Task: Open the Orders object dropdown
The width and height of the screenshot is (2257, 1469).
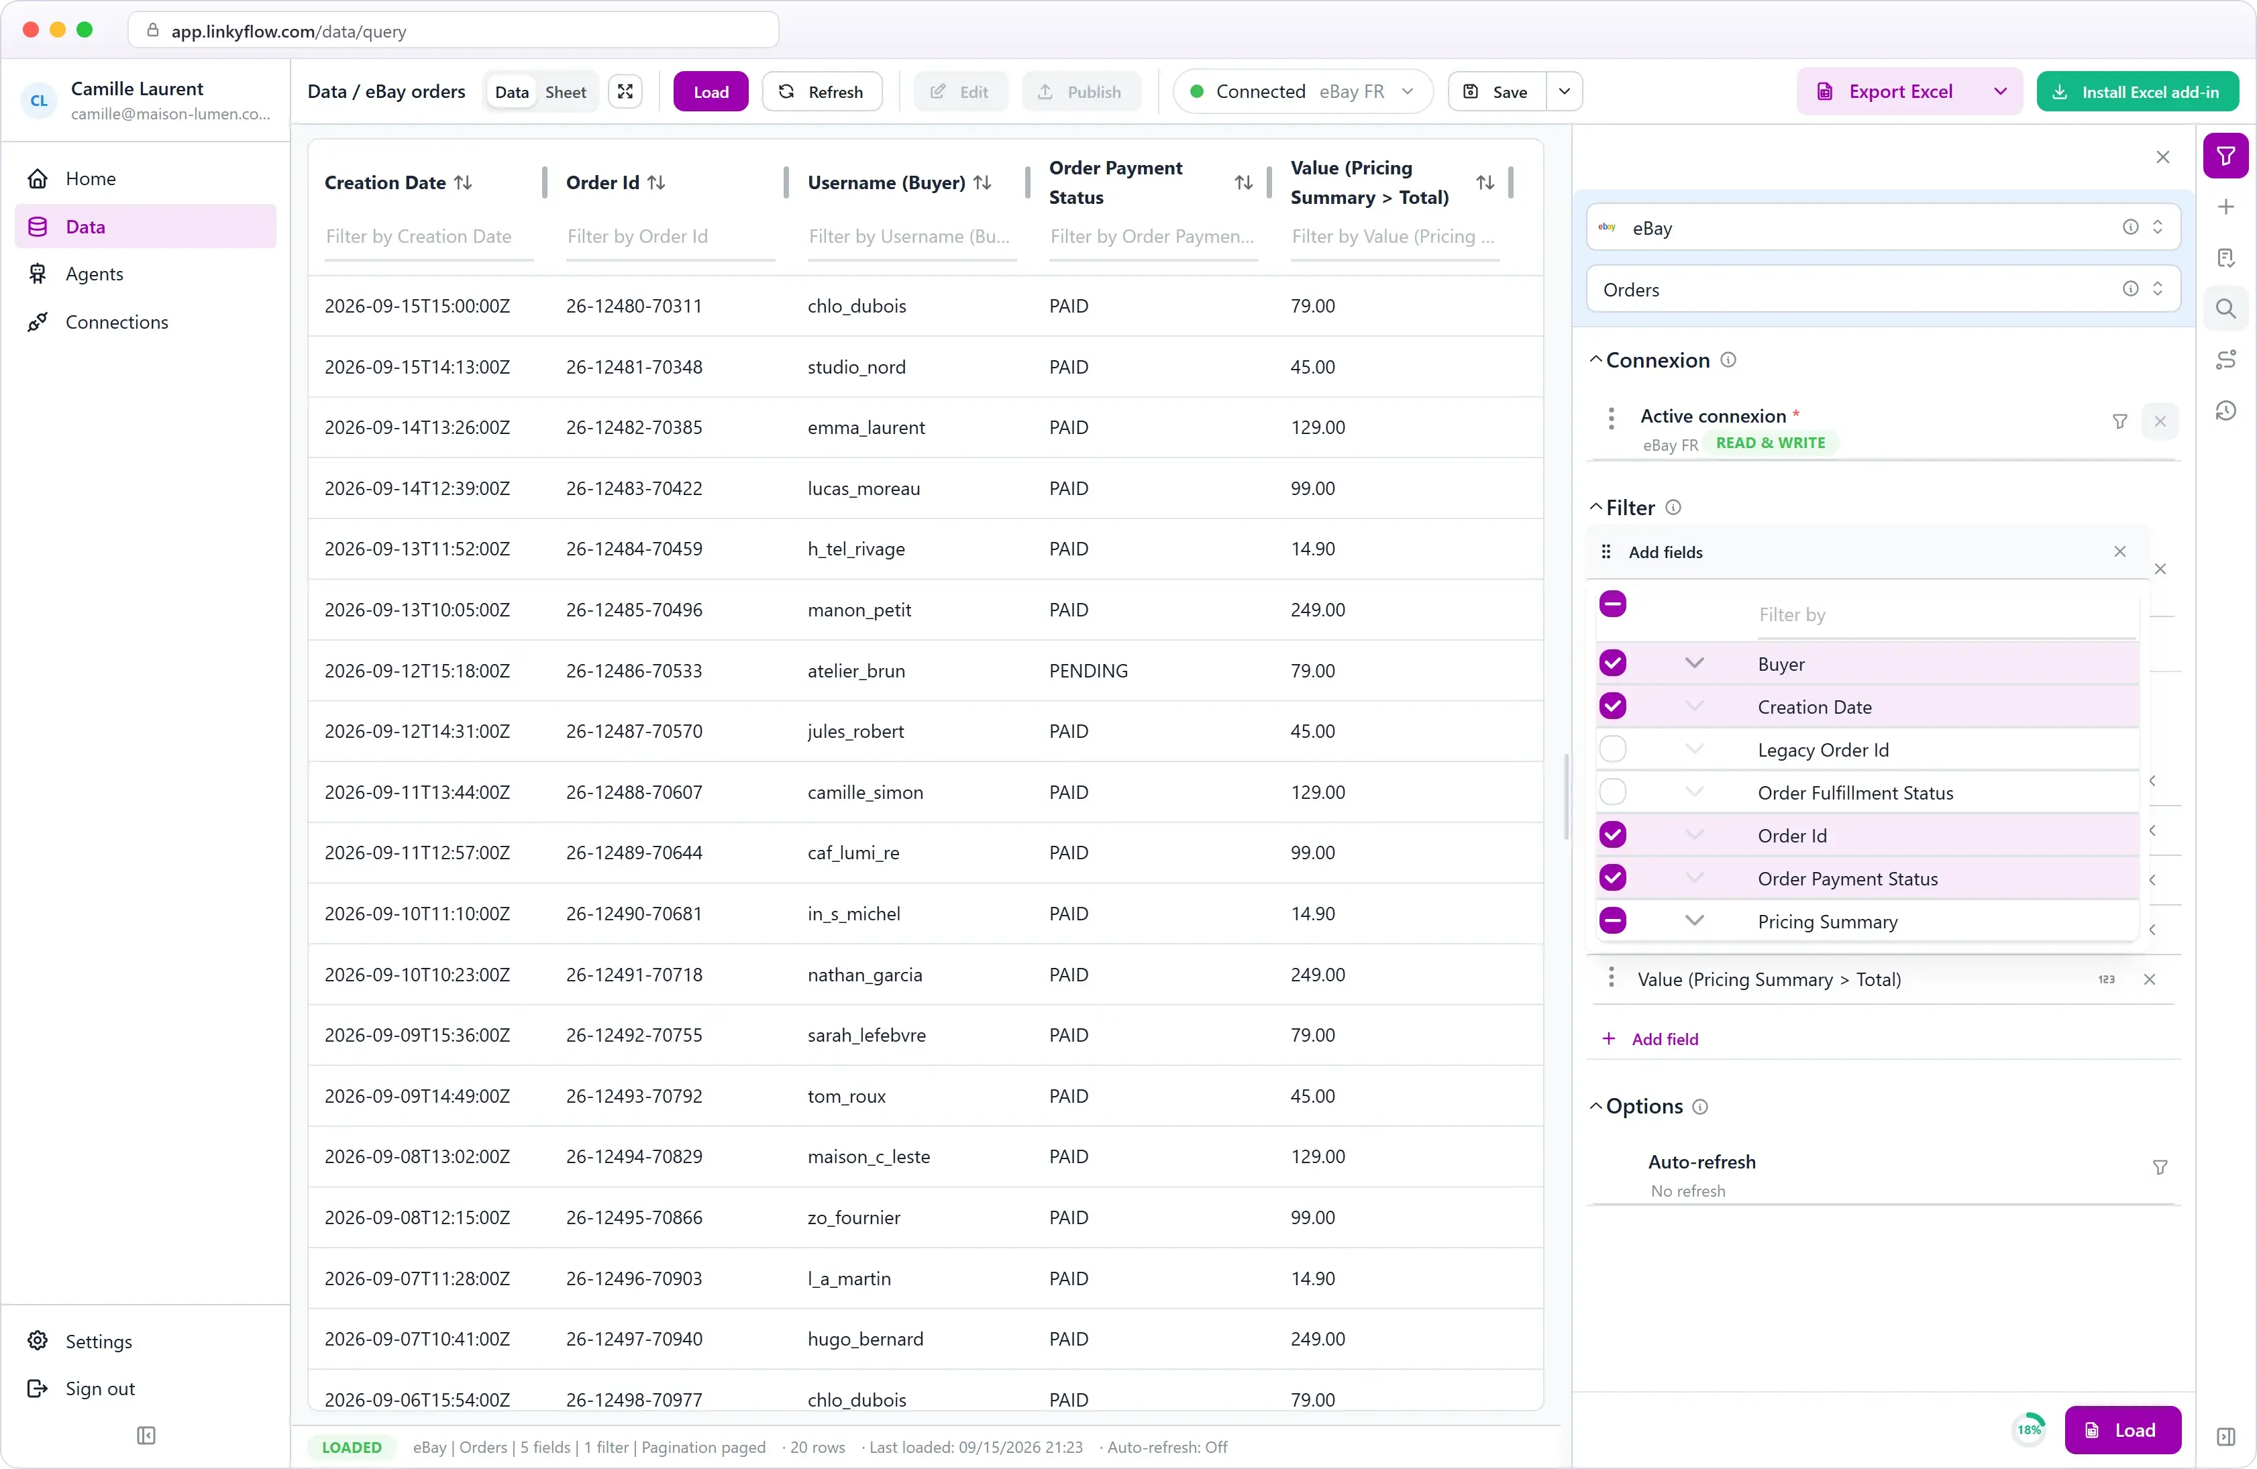Action: [x=1883, y=288]
